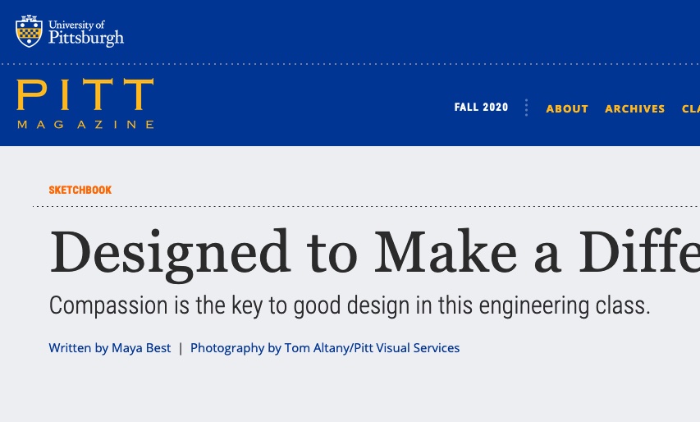Select the FALL 2020 issue label

(x=481, y=108)
